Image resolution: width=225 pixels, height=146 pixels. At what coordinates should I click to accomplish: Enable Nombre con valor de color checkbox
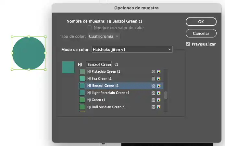click(x=90, y=27)
